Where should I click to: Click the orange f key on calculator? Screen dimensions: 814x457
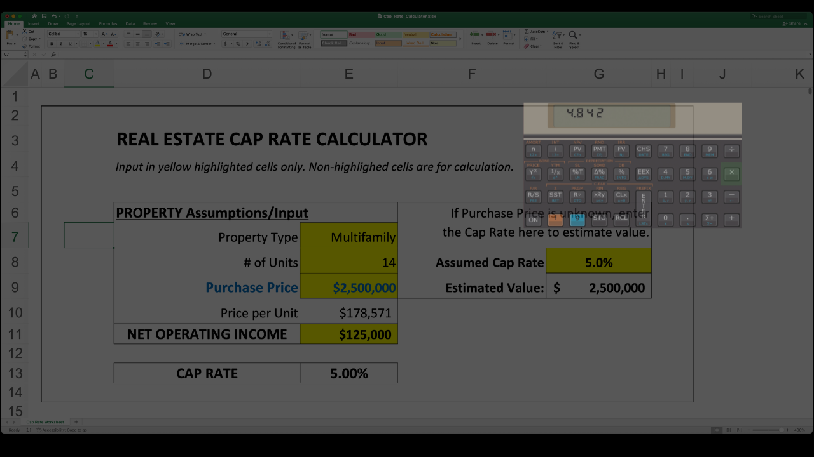(x=555, y=220)
